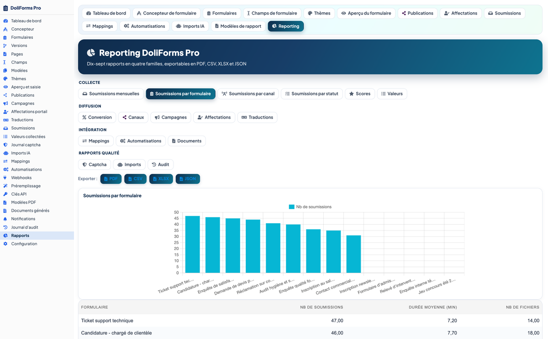The image size is (548, 339).
Task: Click the Valeurs collectées list icon
Action: point(5,136)
